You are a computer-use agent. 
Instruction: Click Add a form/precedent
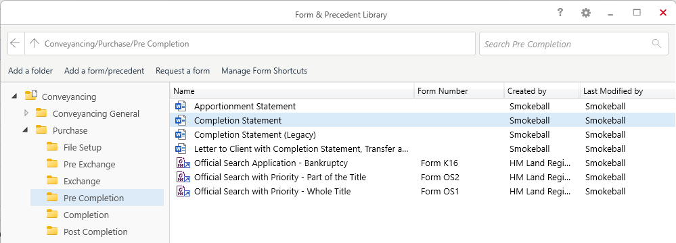click(104, 70)
